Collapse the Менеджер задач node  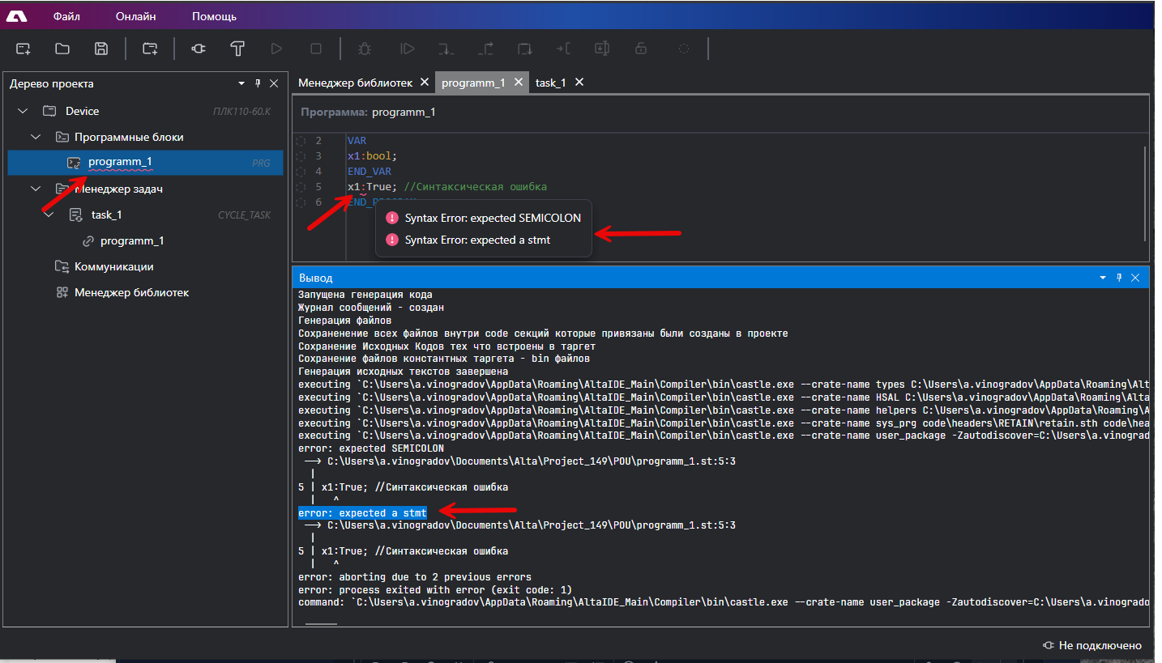[x=36, y=189]
